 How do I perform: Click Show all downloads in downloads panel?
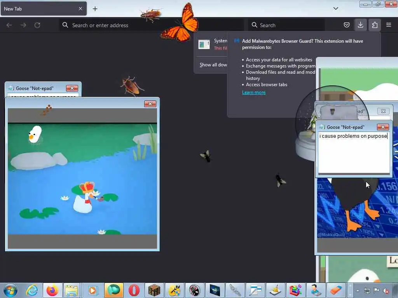tap(213, 65)
